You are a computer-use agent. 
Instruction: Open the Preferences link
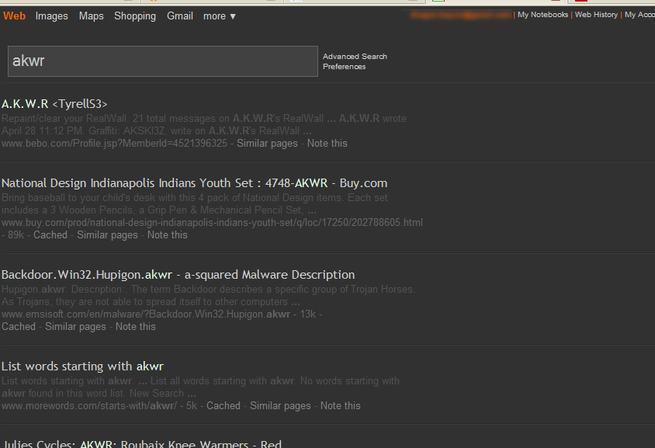344,67
